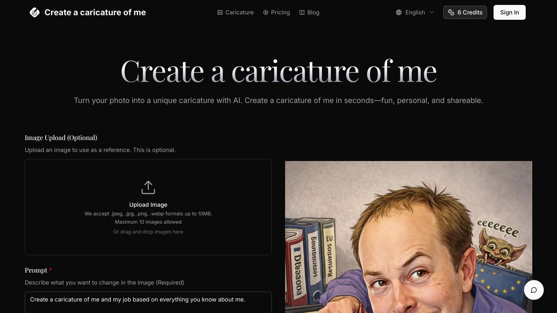557x313 pixels.
Task: Go to the Blog page
Action: point(309,12)
